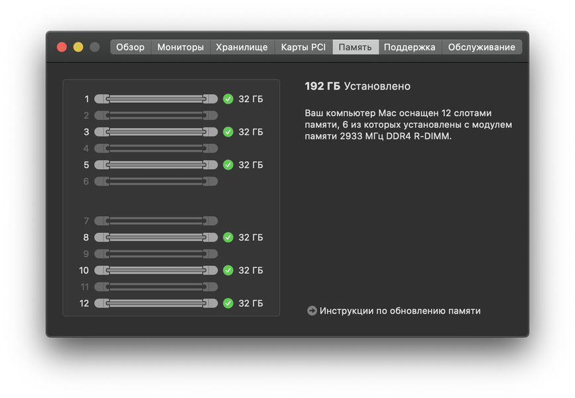This screenshot has width=575, height=398.
Task: Click the memory module icon in slot 1
Action: (156, 99)
